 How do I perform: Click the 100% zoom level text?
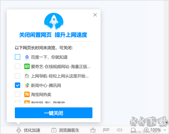tap(156, 130)
